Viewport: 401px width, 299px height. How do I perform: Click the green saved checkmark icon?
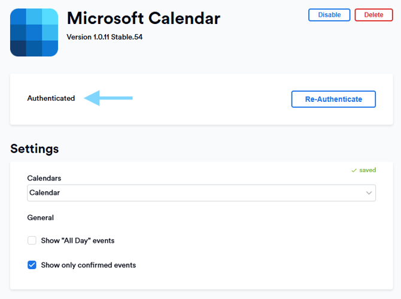tap(354, 170)
